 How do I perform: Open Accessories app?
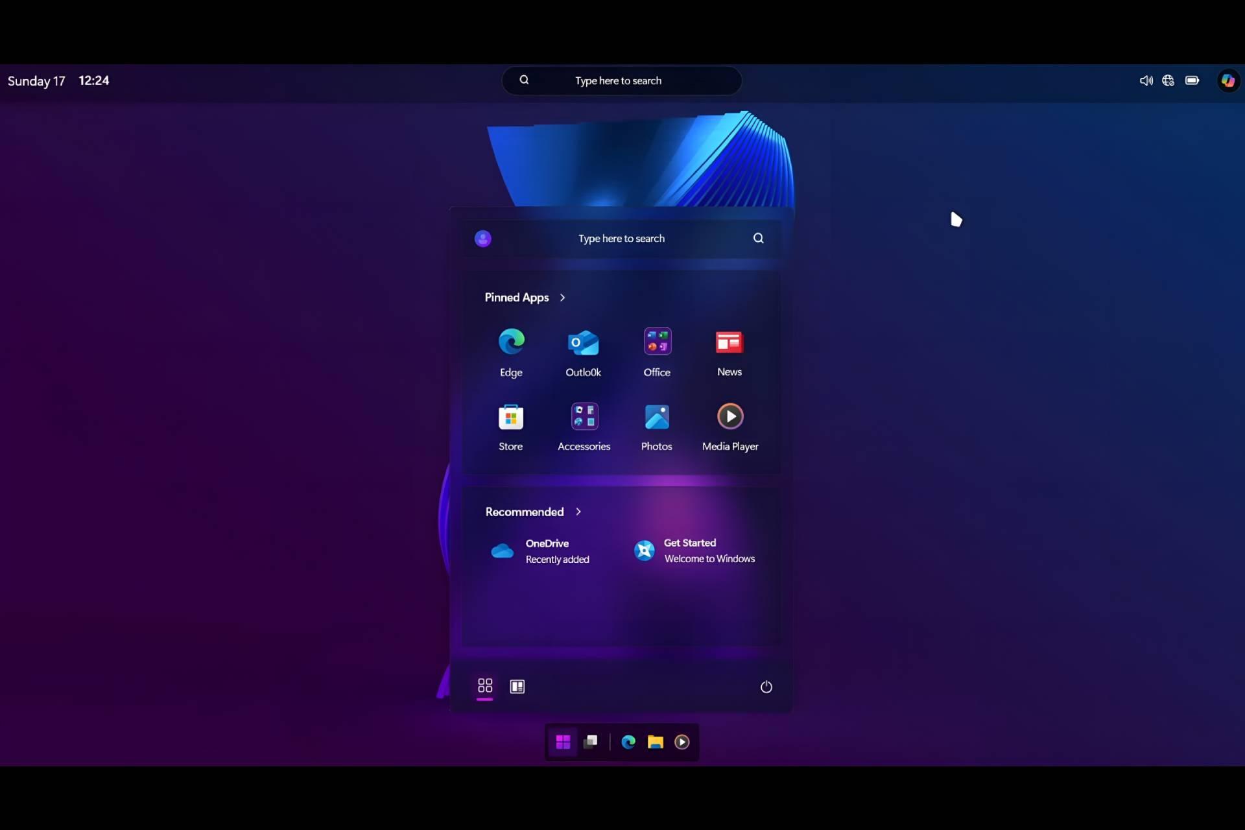pos(584,426)
